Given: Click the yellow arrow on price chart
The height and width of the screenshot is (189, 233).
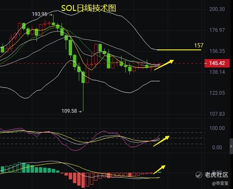Looking at the screenshot, I should 164,65.
